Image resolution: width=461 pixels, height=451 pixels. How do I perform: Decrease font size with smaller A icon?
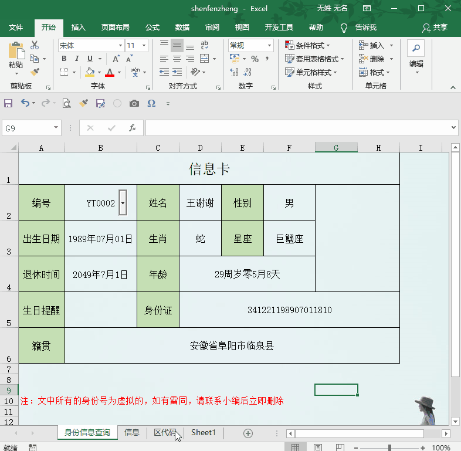[x=130, y=59]
